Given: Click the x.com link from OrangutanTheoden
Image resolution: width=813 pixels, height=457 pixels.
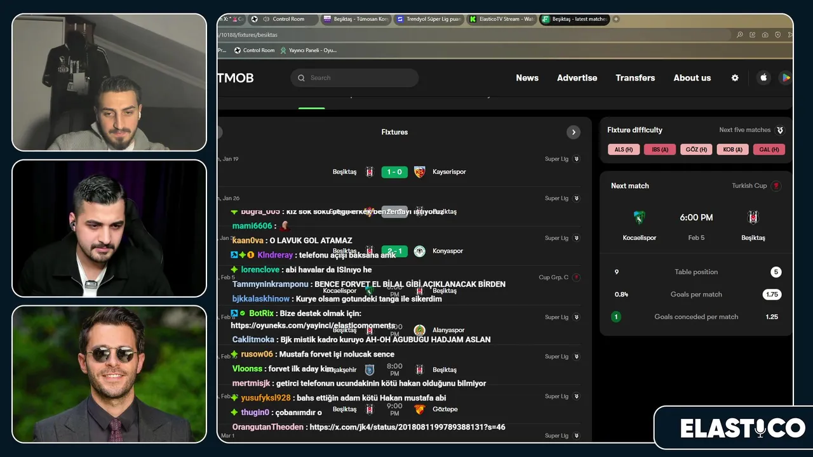Looking at the screenshot, I should (407, 427).
